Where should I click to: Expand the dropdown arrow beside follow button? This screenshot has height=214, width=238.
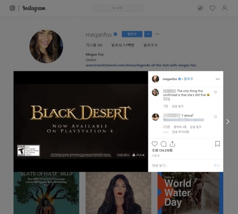tap(148, 34)
